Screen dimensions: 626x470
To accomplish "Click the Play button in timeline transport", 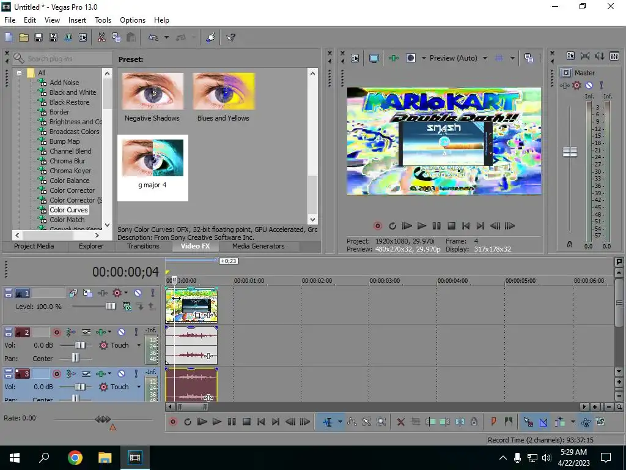I will [x=217, y=422].
